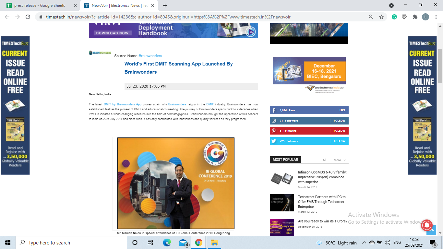
Task: Click the Facebook icon in social bar
Action: tap(274, 110)
